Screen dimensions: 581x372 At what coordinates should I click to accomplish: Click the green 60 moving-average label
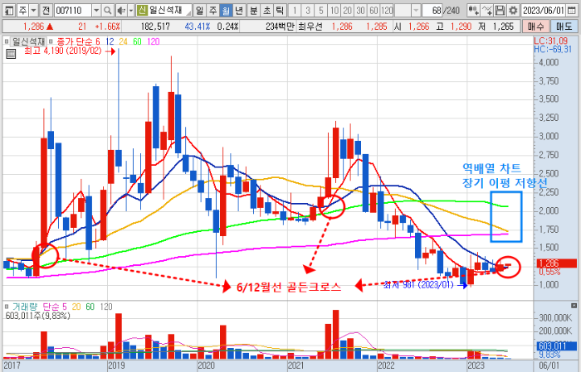click(x=137, y=41)
